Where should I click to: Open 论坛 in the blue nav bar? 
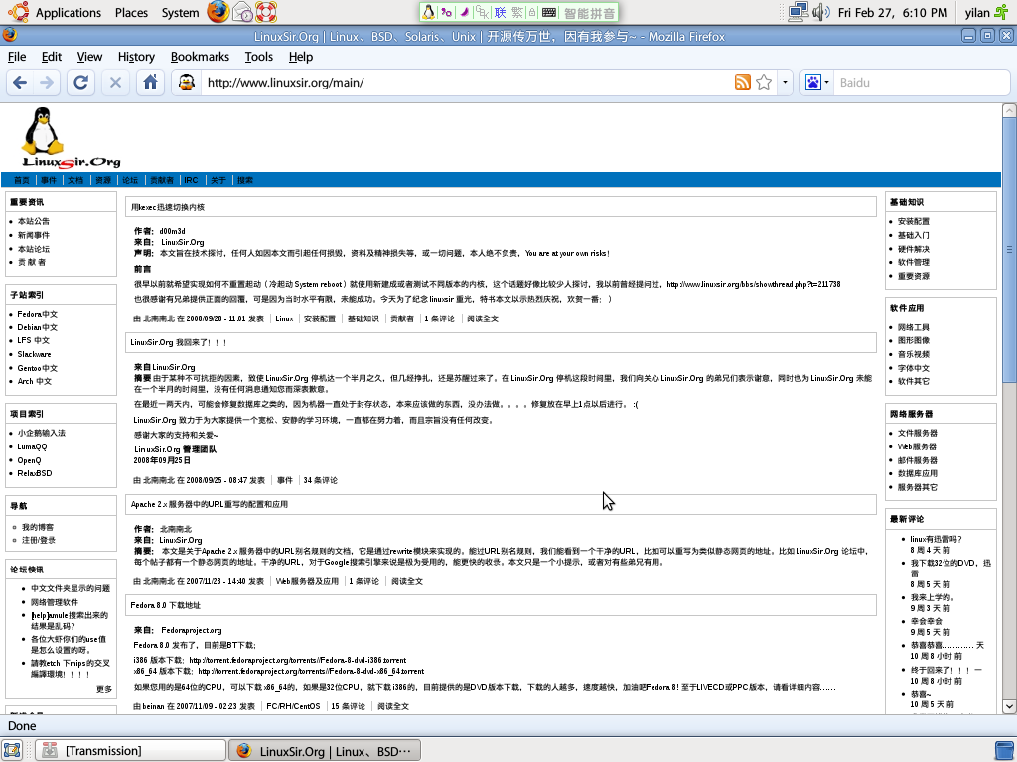(130, 180)
